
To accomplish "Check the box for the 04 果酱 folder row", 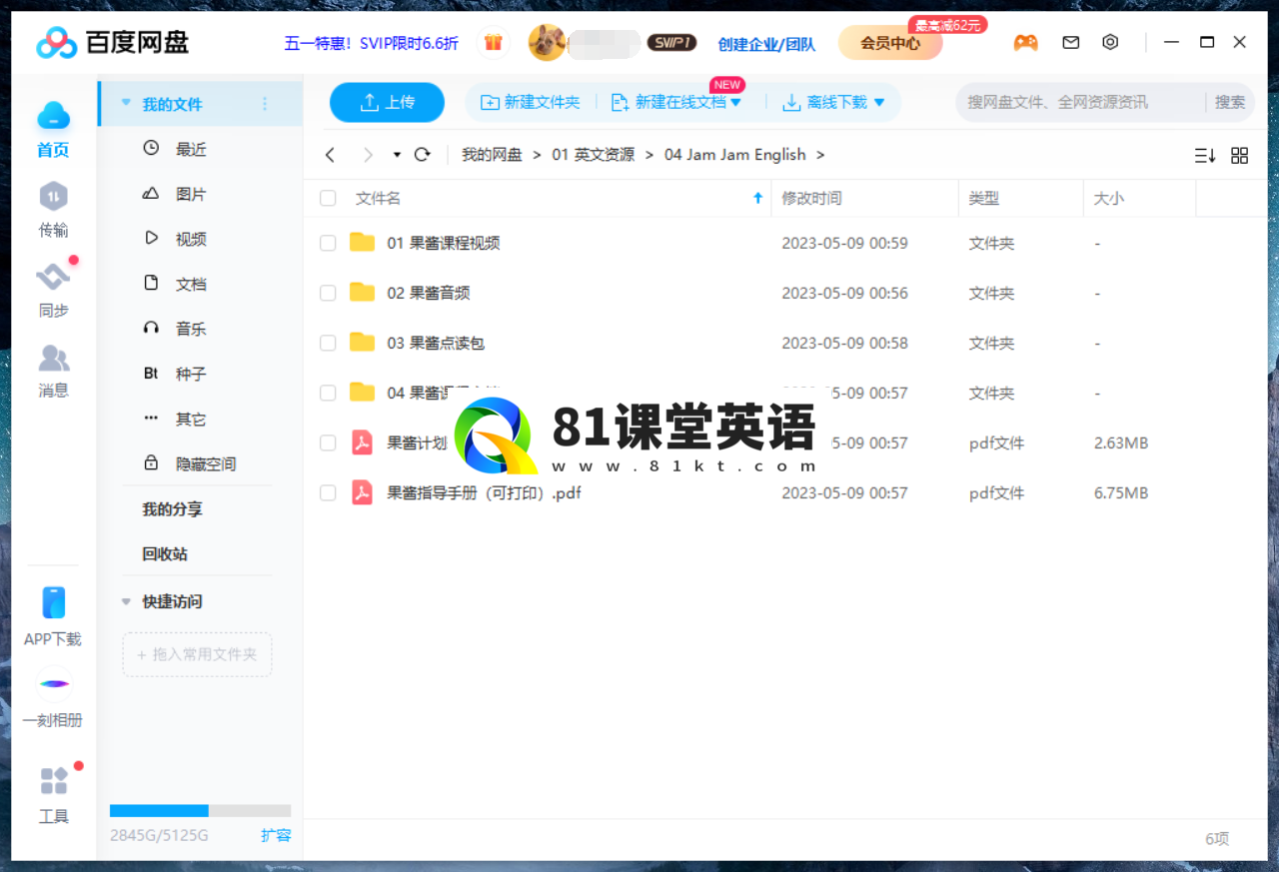I will click(328, 393).
